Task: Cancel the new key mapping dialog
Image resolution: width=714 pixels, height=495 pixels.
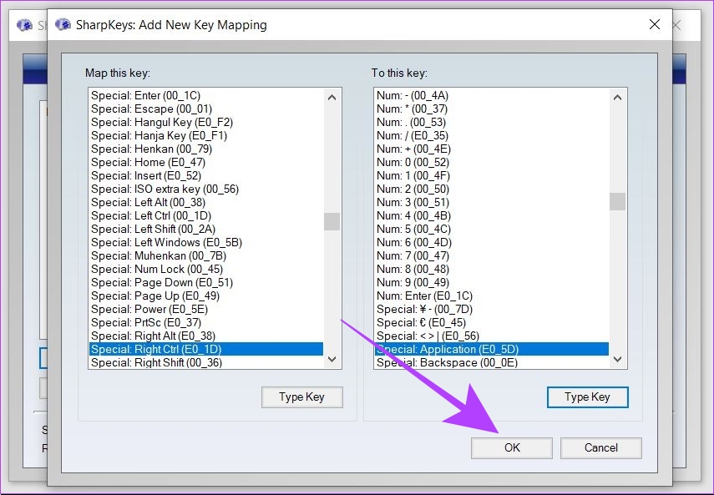Action: click(x=601, y=447)
